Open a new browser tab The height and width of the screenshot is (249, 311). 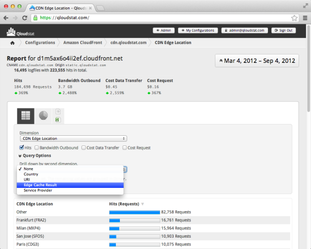(100, 8)
